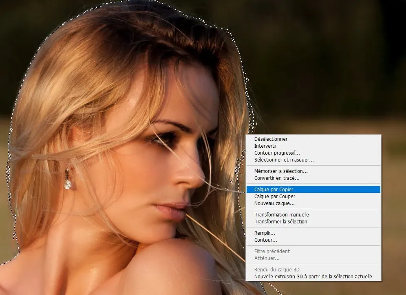Click Mémoriser la sélection menu entry
Viewport: 406px width, 295px height.
click(281, 171)
